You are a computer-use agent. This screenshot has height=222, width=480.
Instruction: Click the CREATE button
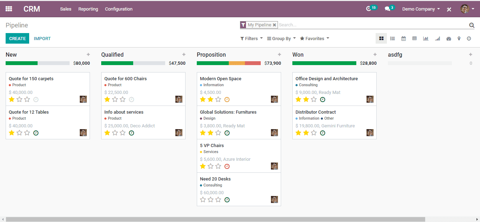[18, 39]
